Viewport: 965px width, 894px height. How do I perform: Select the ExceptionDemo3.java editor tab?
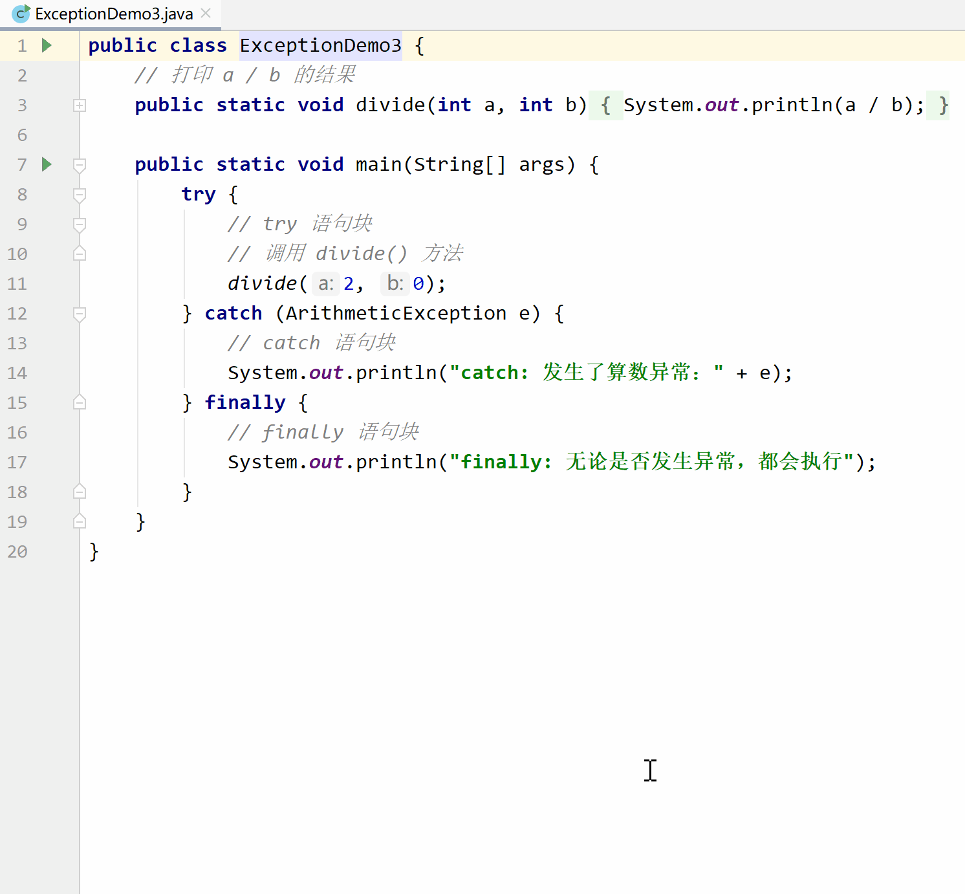111,14
